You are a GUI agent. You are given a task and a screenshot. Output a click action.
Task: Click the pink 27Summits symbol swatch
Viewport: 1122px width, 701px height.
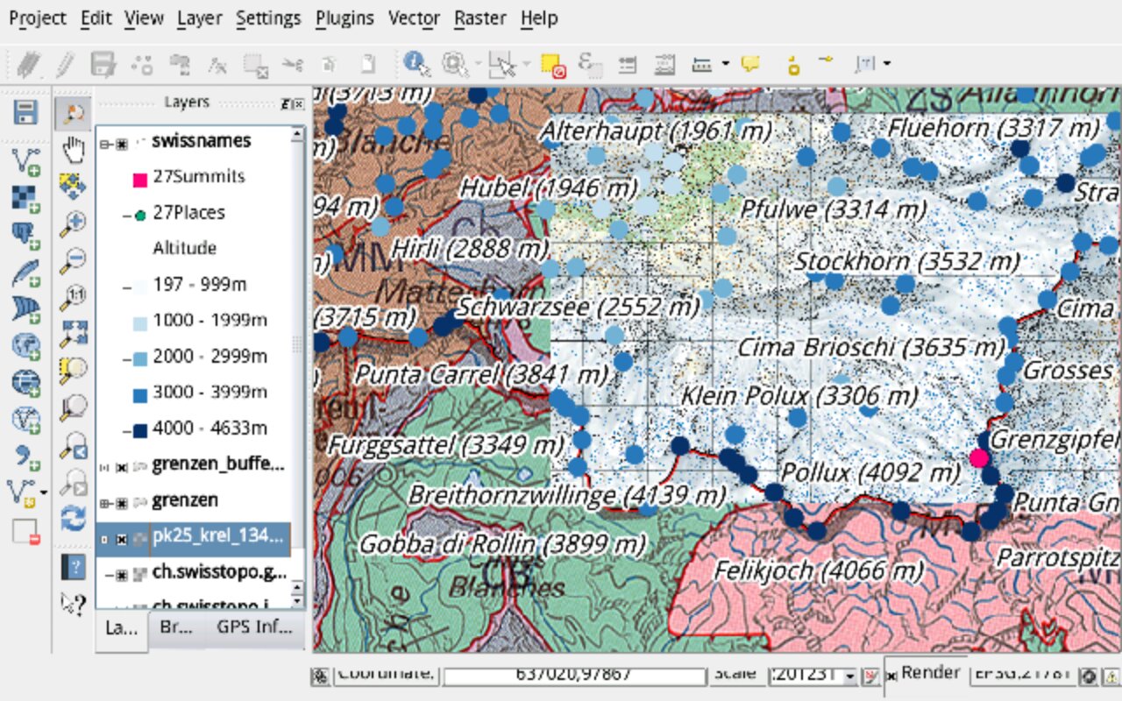tap(139, 180)
